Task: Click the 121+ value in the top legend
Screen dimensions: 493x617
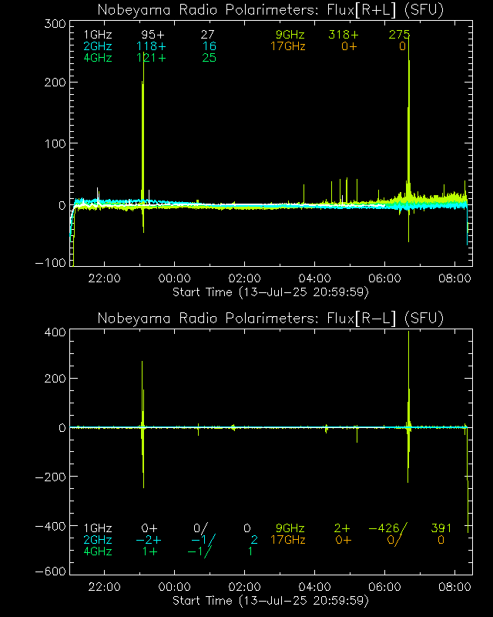Action: pyautogui.click(x=151, y=58)
